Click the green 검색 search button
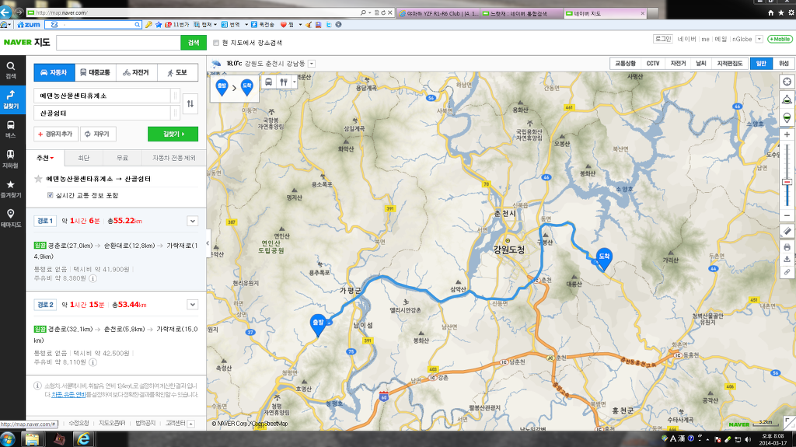The width and height of the screenshot is (796, 447). pyautogui.click(x=194, y=43)
